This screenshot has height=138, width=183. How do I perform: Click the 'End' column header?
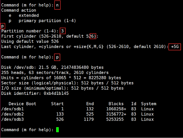coord(90,104)
